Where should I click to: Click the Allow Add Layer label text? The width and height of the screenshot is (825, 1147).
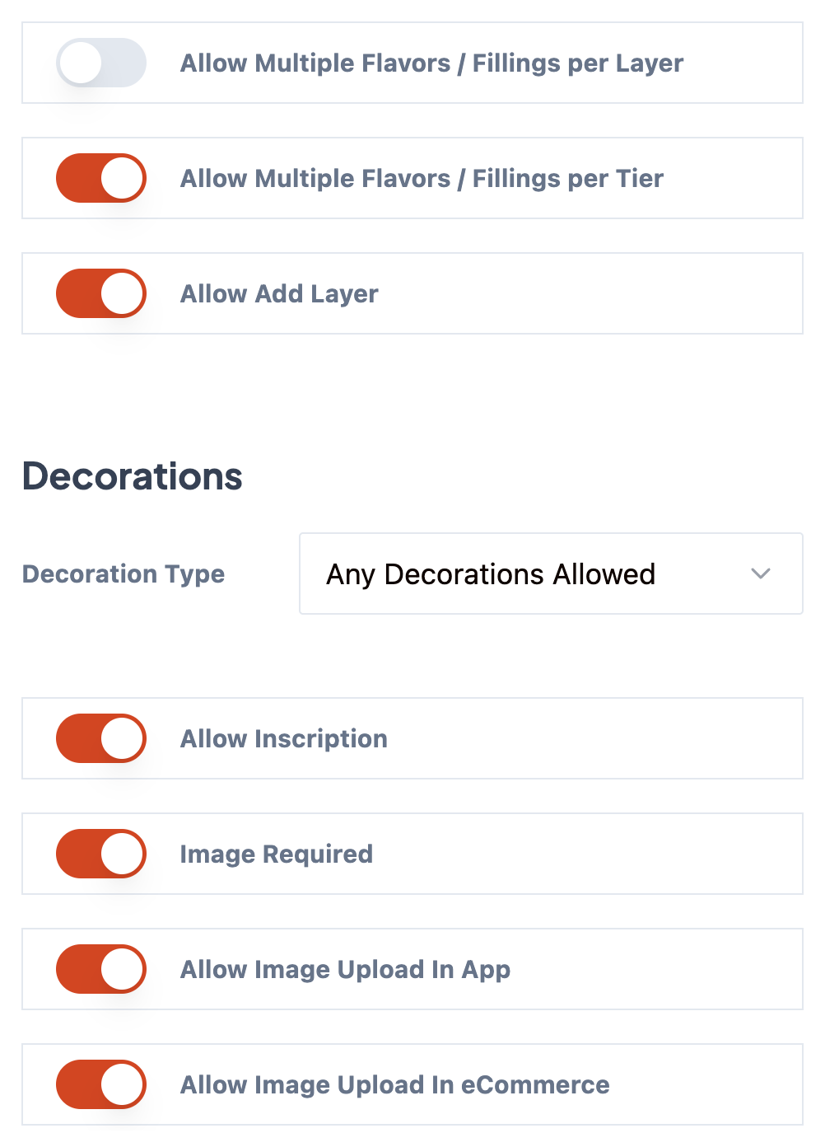click(x=279, y=293)
